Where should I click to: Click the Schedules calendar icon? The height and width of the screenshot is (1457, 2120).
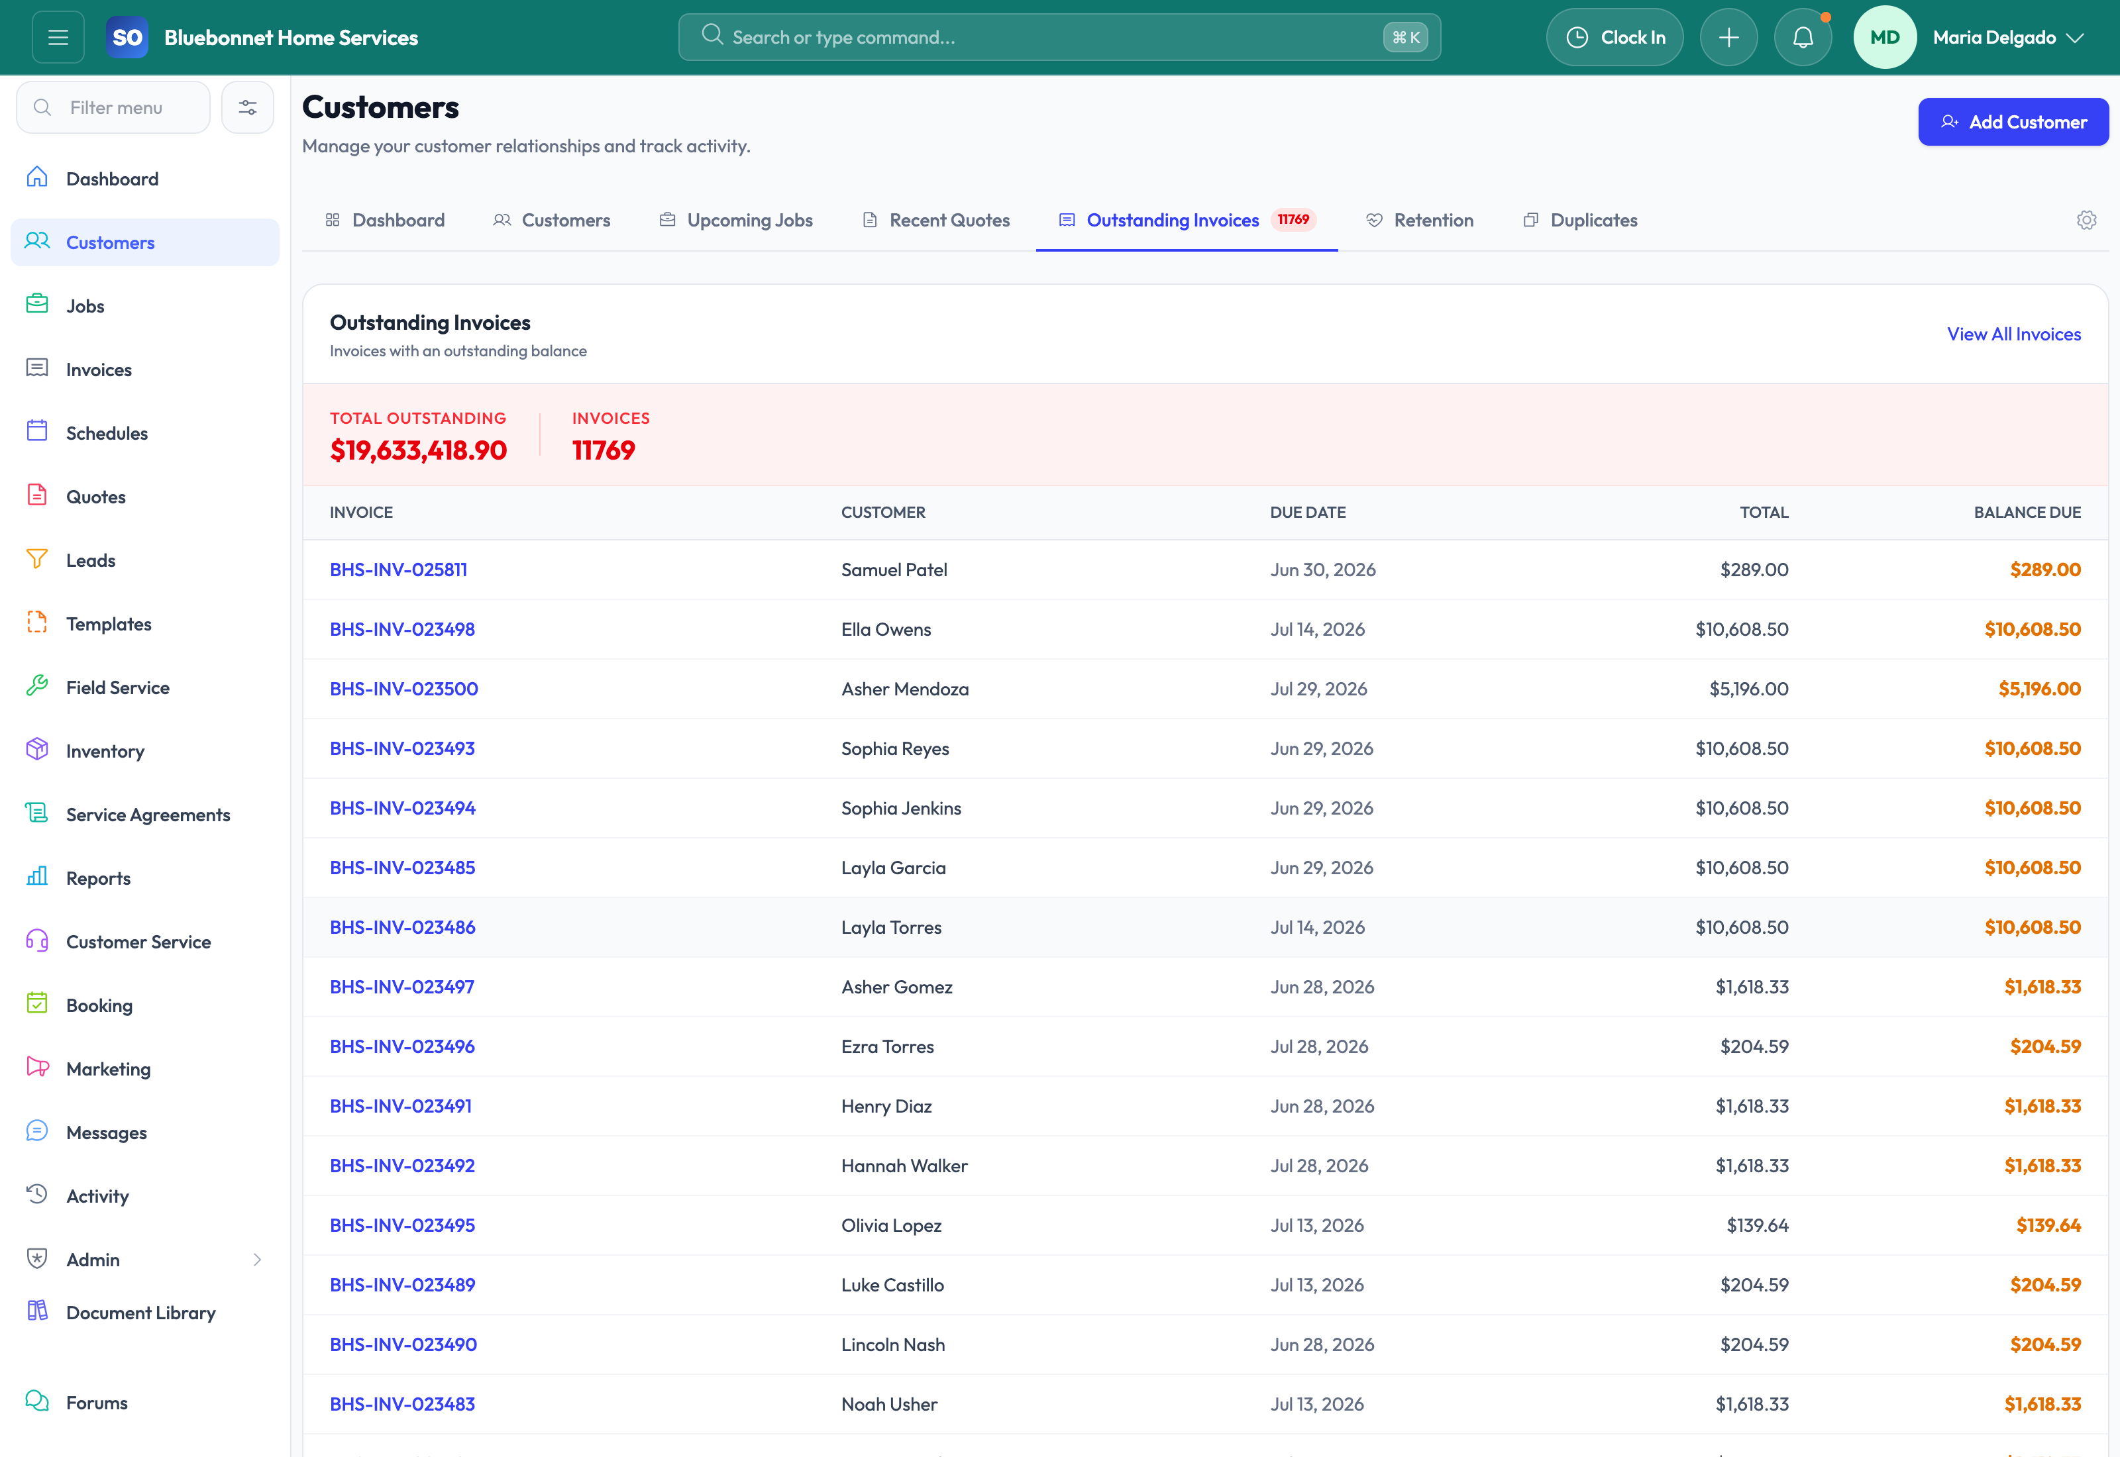tap(36, 431)
